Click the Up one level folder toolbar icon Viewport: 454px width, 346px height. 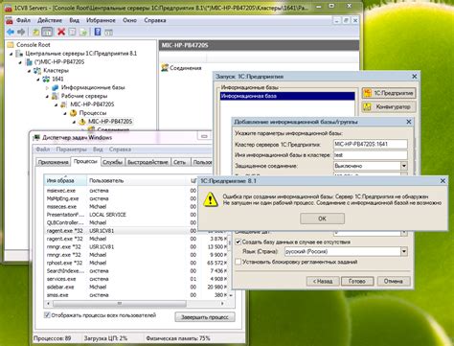(x=35, y=32)
